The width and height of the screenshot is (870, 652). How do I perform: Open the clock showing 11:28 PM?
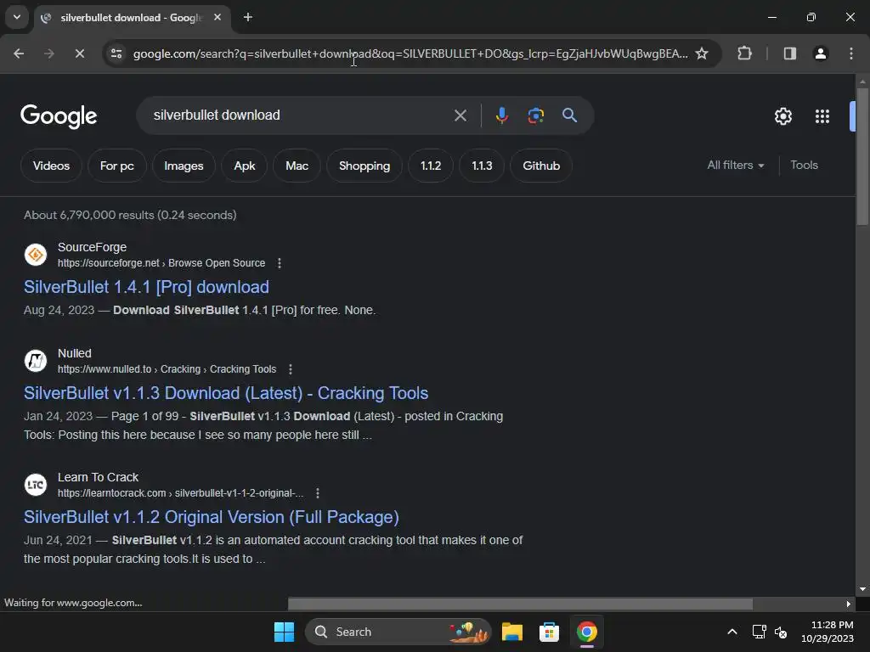click(828, 632)
